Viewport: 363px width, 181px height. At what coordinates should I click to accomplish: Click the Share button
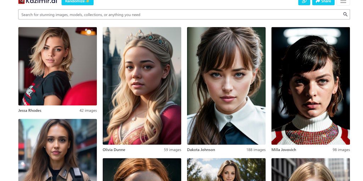[323, 2]
